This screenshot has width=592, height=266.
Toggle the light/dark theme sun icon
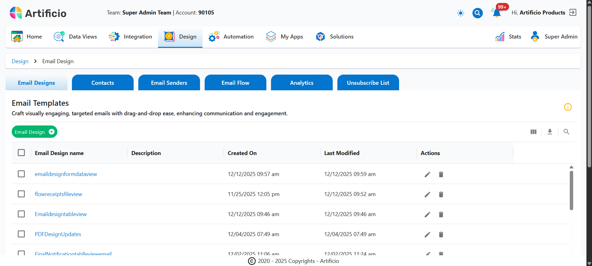[461, 13]
